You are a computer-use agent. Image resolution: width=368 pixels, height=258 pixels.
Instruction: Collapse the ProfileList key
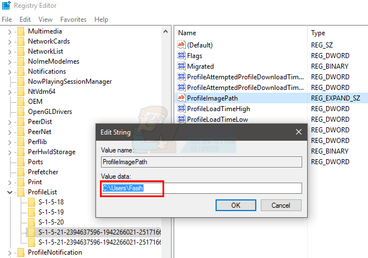[x=9, y=192]
